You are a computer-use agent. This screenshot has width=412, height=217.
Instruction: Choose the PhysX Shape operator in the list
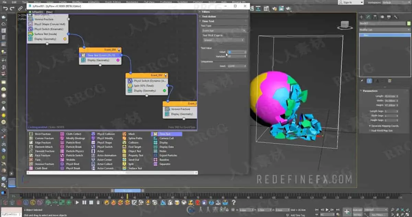102,143
